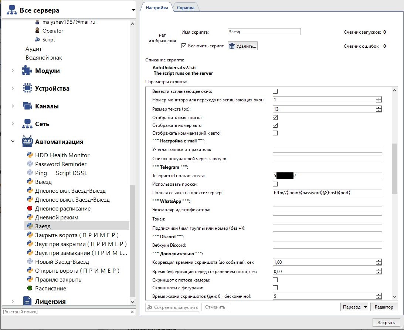Click the Network icon in tree
The height and width of the screenshot is (330, 404).
[x=27, y=124]
